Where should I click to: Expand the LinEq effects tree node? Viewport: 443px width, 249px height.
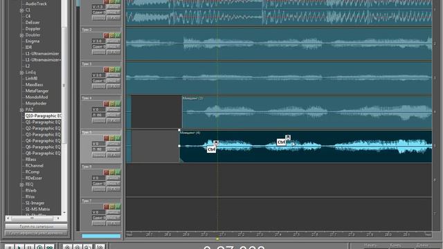tap(21, 73)
